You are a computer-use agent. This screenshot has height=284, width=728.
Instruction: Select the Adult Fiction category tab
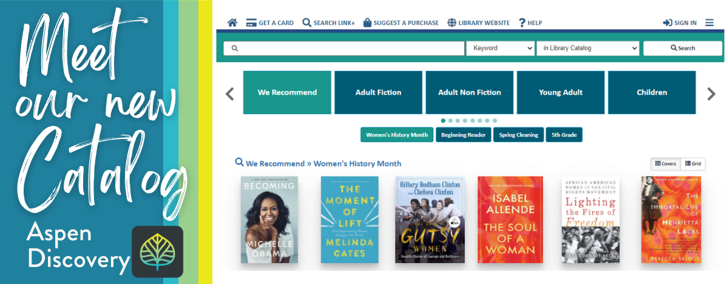379,93
